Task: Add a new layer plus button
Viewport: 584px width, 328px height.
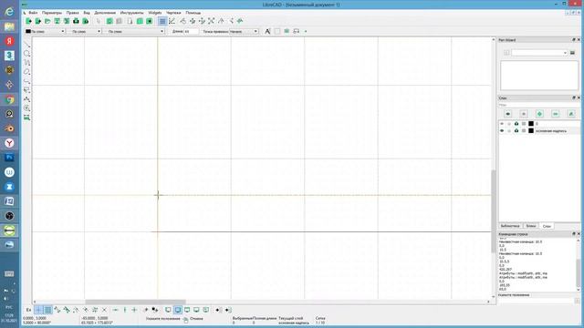Action: pyautogui.click(x=539, y=114)
